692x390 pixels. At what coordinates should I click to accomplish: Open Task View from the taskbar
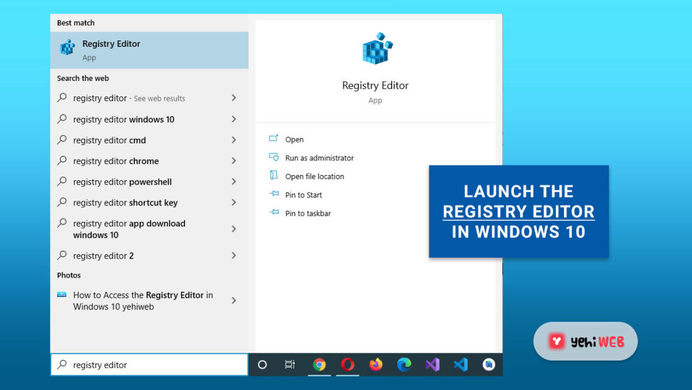tap(290, 364)
